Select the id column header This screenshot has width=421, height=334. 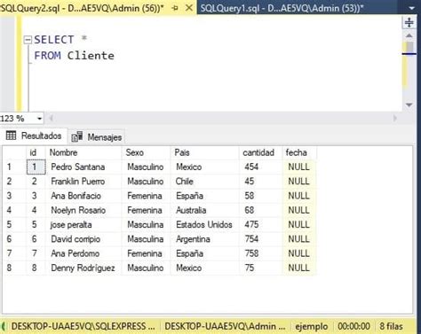pyautogui.click(x=36, y=152)
